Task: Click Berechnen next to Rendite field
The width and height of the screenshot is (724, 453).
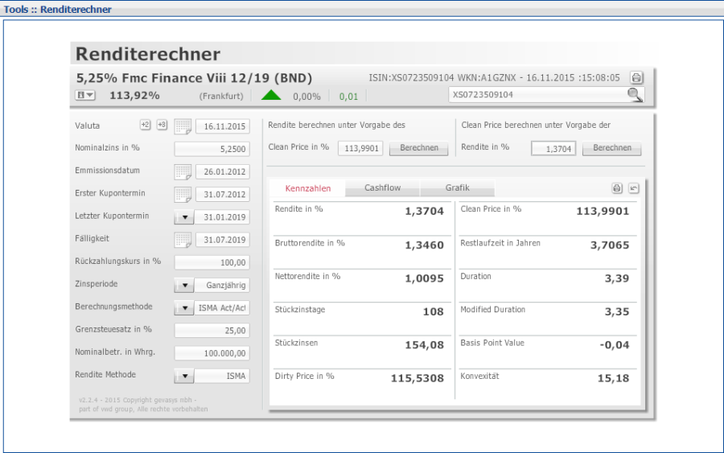Action: click(612, 148)
